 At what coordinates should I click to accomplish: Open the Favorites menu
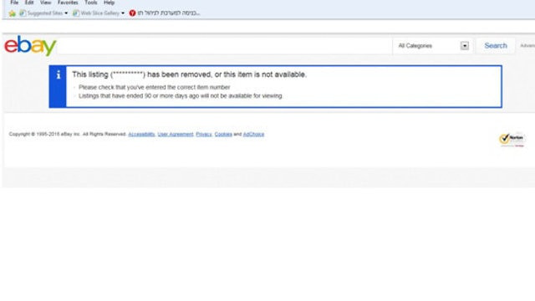click(68, 3)
